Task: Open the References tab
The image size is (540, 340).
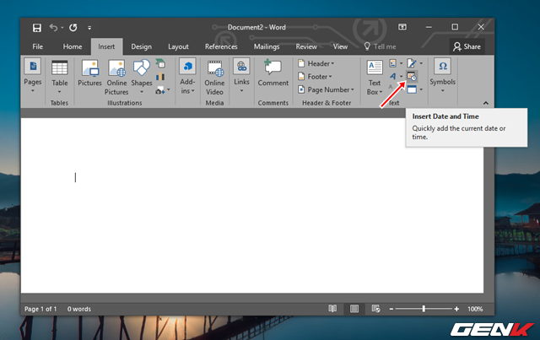Action: click(221, 46)
